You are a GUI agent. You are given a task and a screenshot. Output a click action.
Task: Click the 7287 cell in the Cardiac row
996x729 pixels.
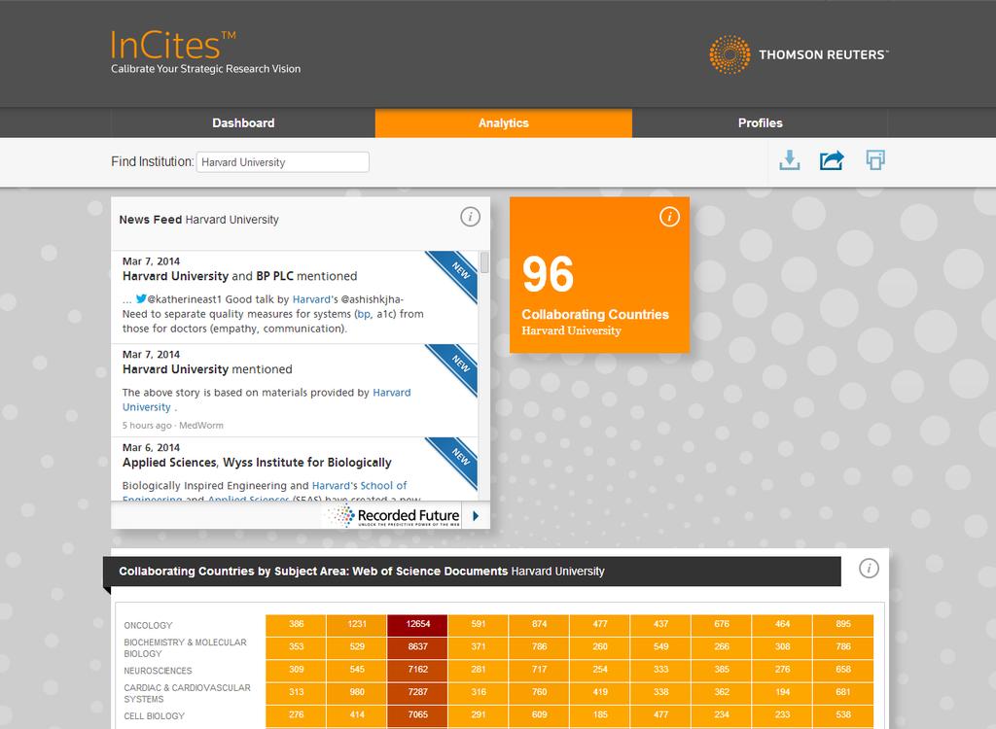point(417,692)
